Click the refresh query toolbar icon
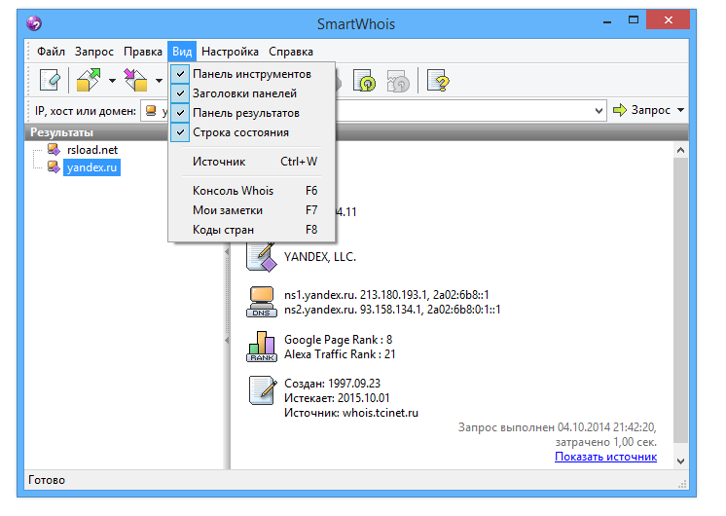This screenshot has width=726, height=516. (x=364, y=81)
